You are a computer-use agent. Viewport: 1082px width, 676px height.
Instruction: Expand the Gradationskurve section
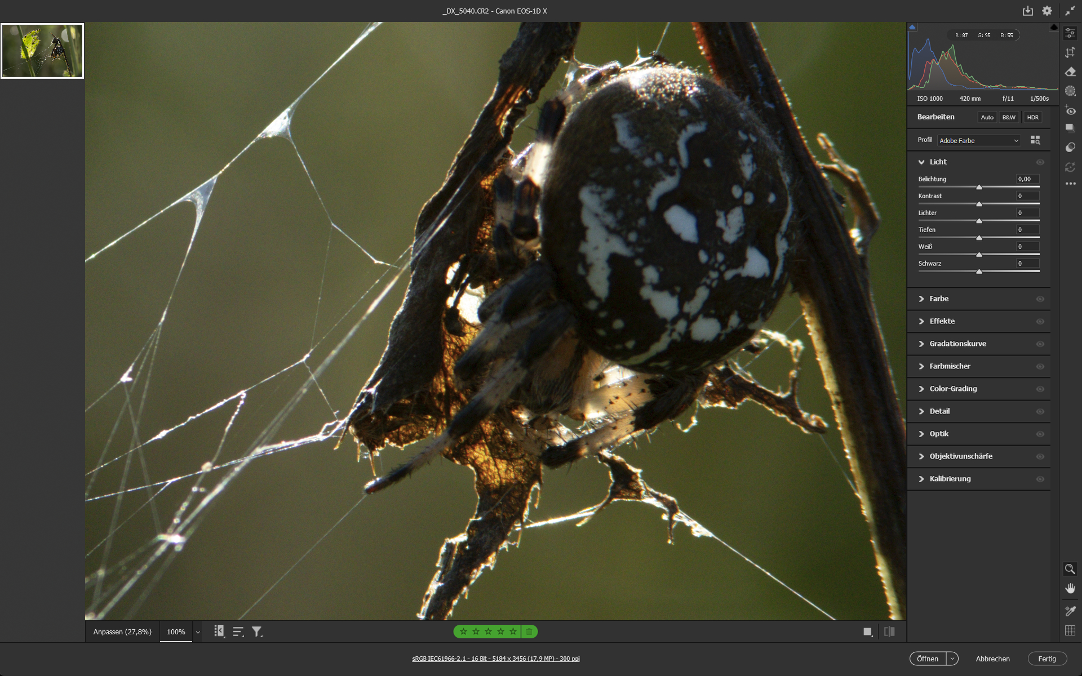click(x=957, y=344)
